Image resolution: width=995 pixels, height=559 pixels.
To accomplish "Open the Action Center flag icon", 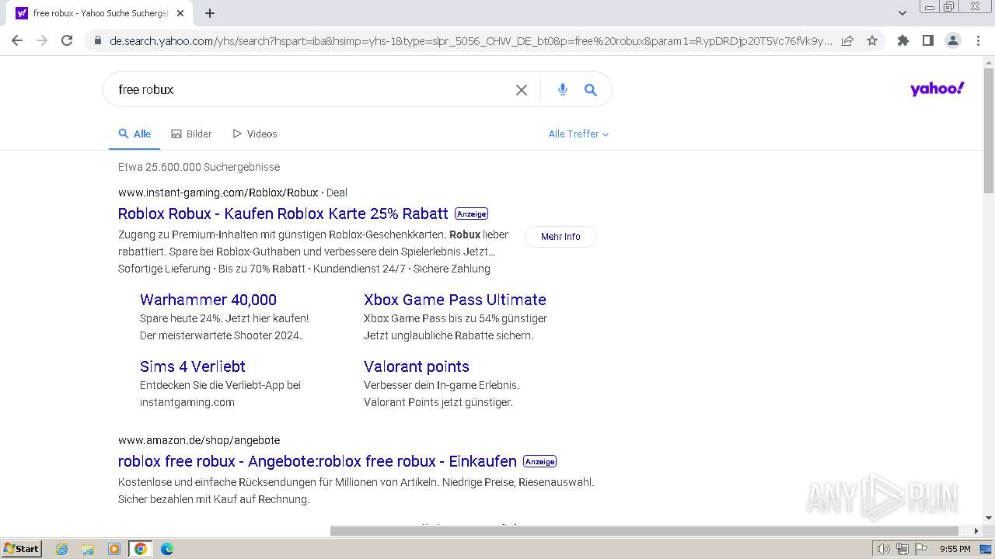I will point(920,549).
